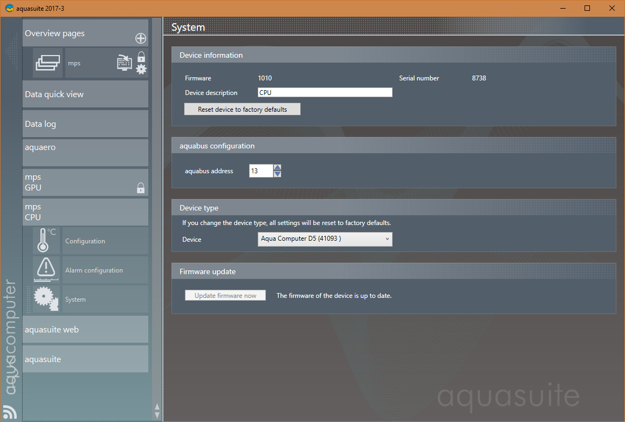Click the desktop mode monitor icon for mps page
Screen dimensions: 625x422
click(x=125, y=62)
